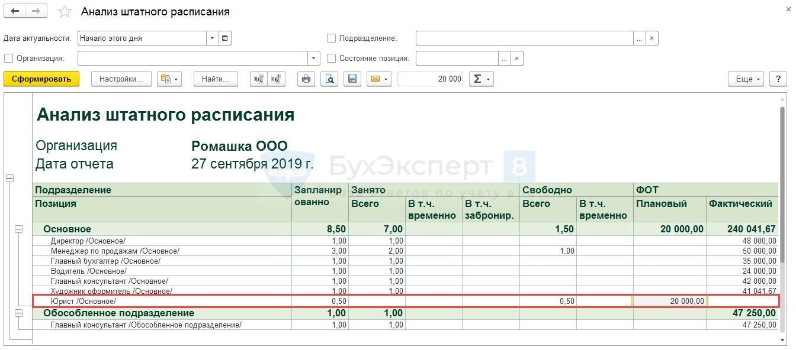Screen dimensions: 796x350
Task: Click the Занято column header
Action: point(434,190)
